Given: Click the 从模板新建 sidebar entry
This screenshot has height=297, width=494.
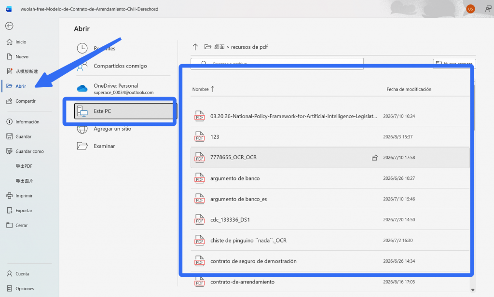Looking at the screenshot, I should (x=27, y=71).
